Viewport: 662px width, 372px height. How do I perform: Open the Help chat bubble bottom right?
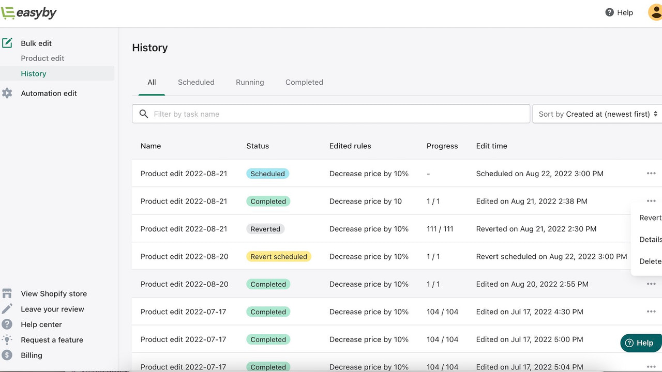(640, 343)
